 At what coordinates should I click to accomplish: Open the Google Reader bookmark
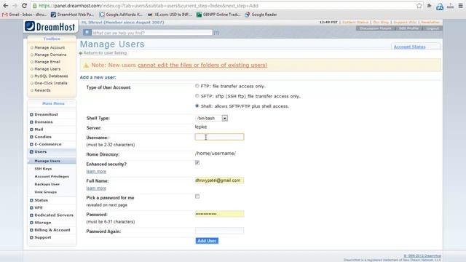click(261, 15)
